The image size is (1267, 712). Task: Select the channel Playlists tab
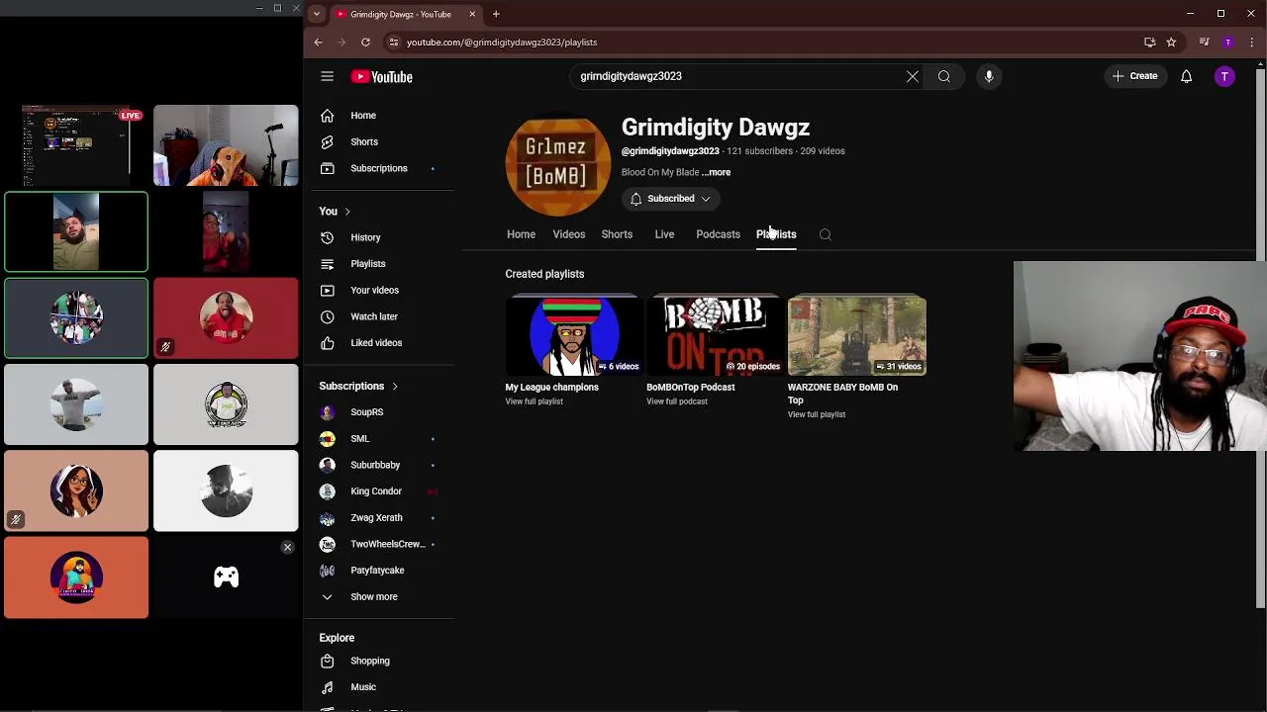tap(776, 234)
